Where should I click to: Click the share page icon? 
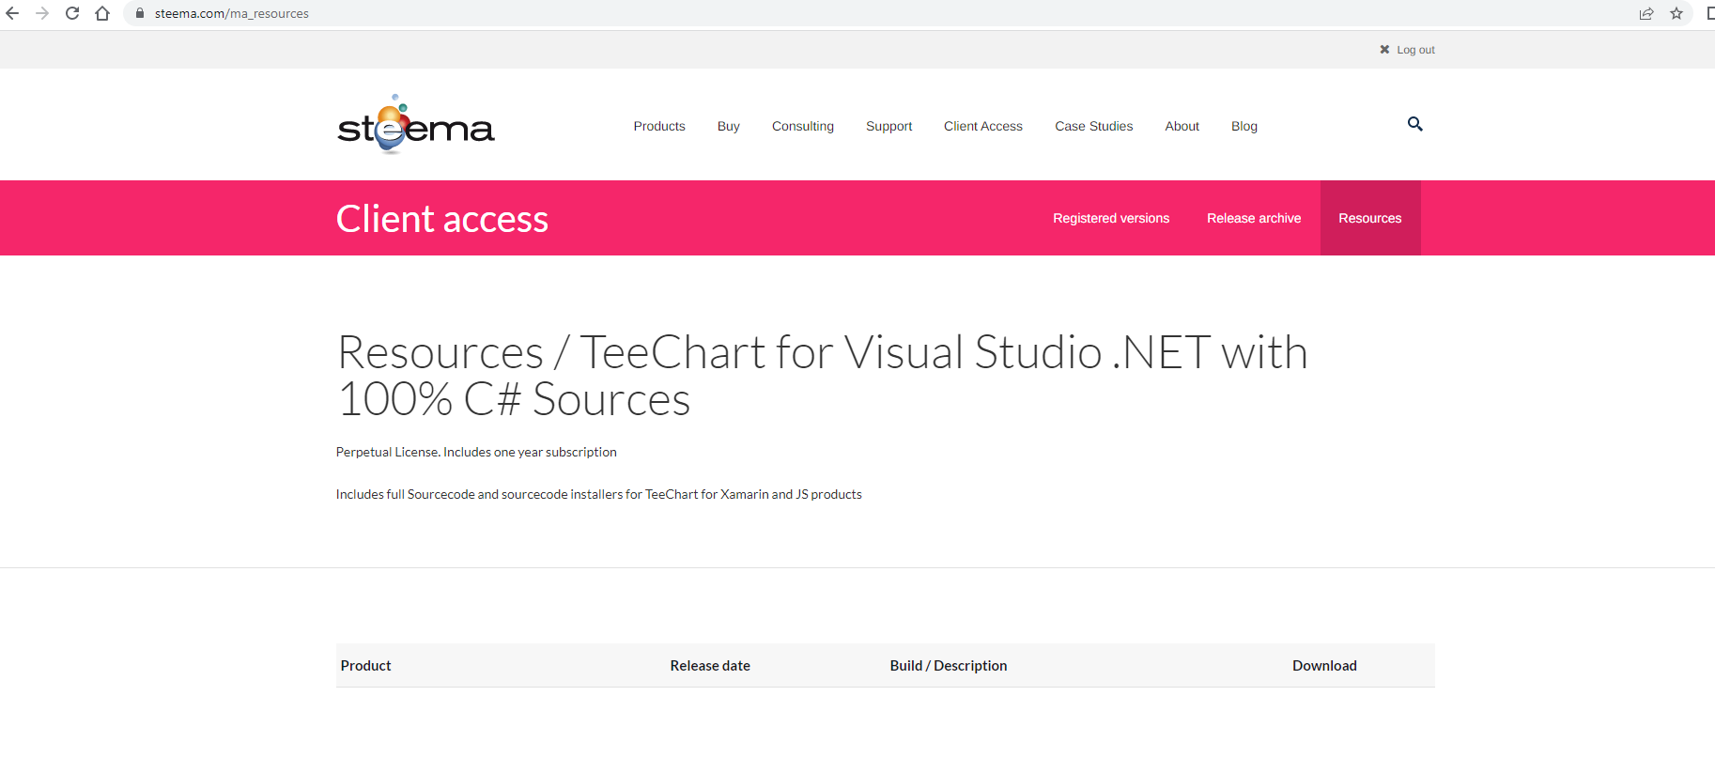click(x=1646, y=13)
